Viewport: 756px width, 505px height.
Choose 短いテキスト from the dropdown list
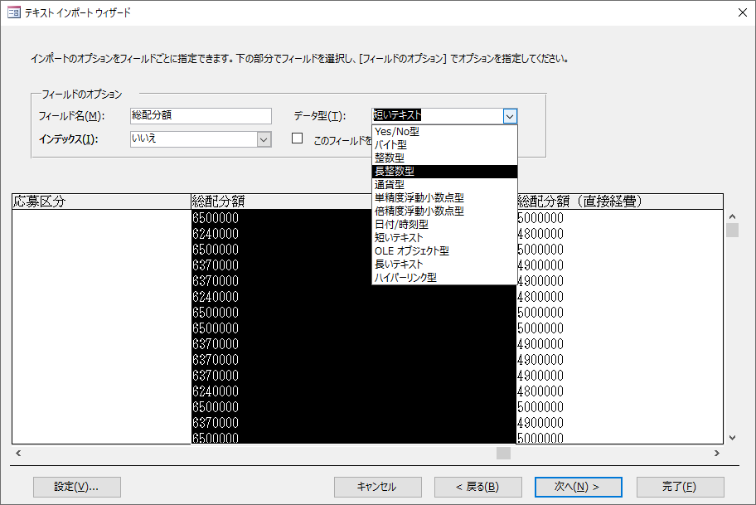click(444, 237)
